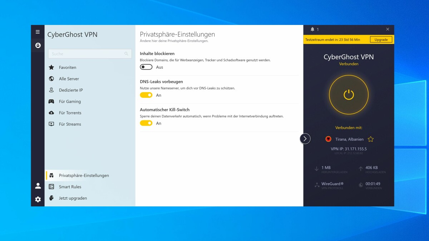Click the 406 KB uploaded value
The width and height of the screenshot is (429, 241).
pyautogui.click(x=372, y=167)
